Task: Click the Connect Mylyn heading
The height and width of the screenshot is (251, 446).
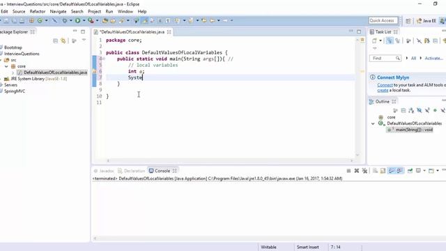Action: (x=393, y=77)
